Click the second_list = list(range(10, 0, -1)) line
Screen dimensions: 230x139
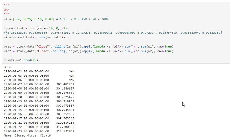pyautogui.click(x=36, y=28)
